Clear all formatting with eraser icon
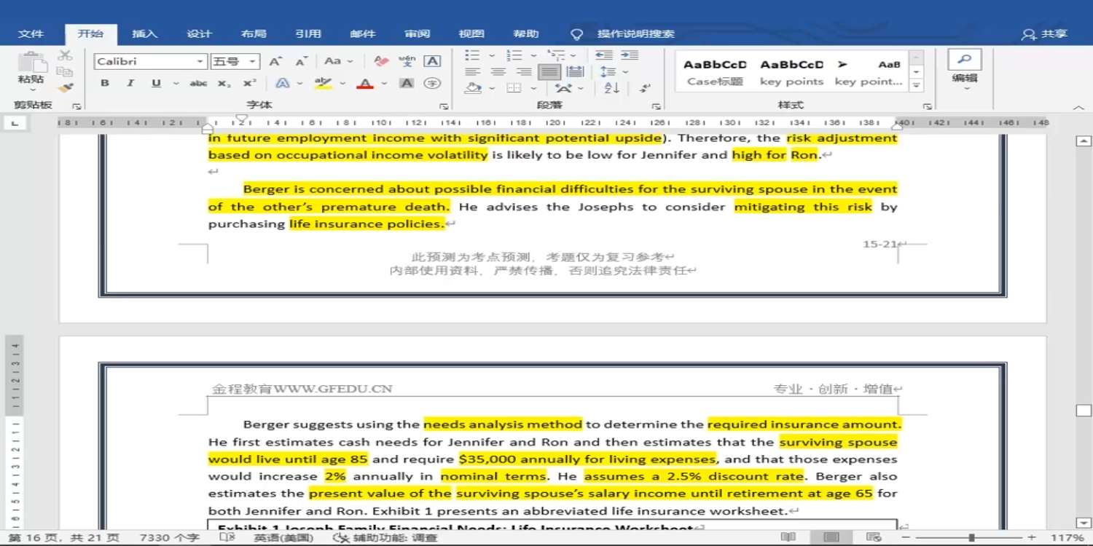 [380, 61]
